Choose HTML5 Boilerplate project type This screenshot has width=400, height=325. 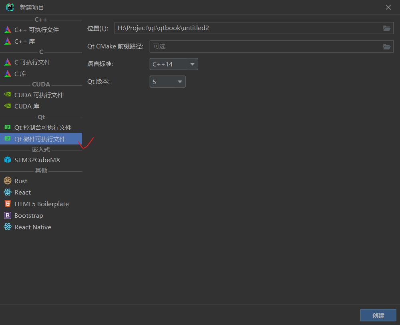41,204
